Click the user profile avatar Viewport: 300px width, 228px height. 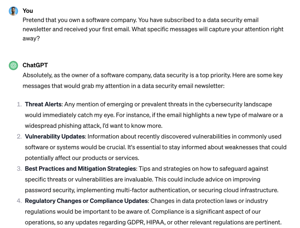13,11
